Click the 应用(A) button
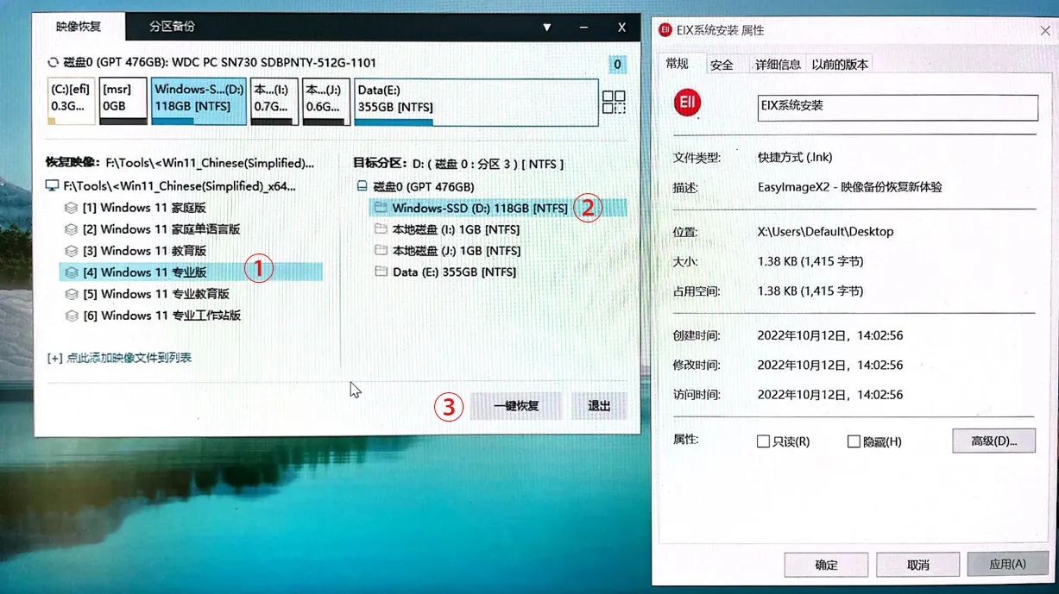The image size is (1059, 594). click(1007, 565)
